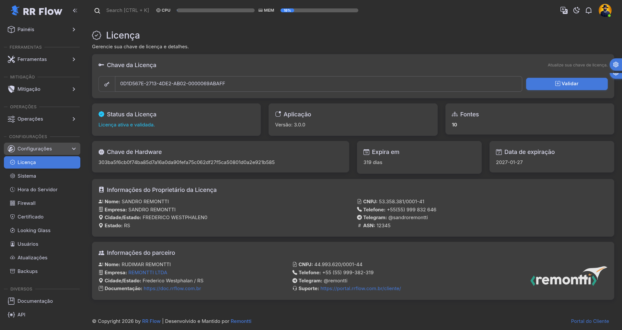Open the doc.rrflow.com.br documentation link
622x330 pixels.
point(172,289)
